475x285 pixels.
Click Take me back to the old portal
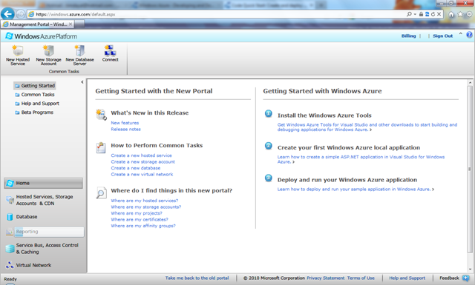pos(197,278)
